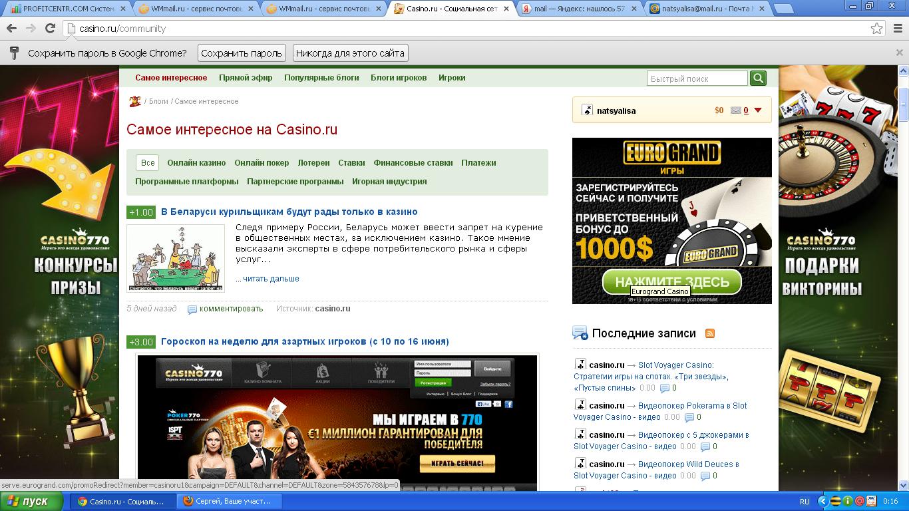
Task: Close the Casino.ru tab
Action: pyautogui.click(x=506, y=9)
